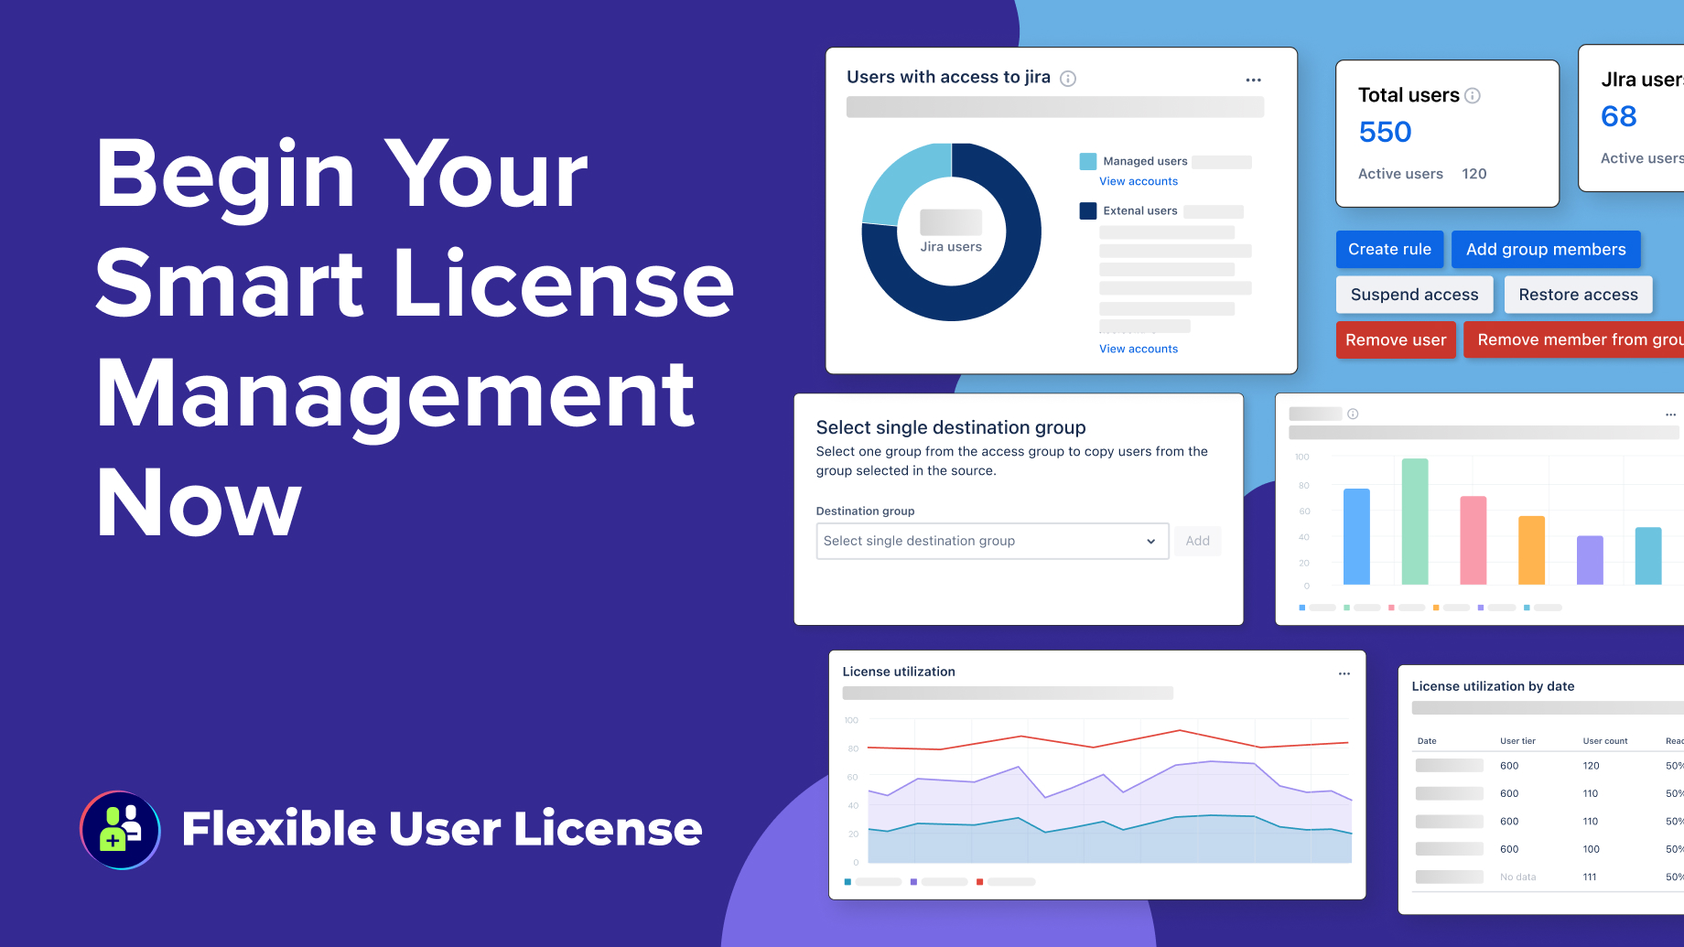Click the Flexible User License app logo
The height and width of the screenshot is (947, 1684).
121,830
